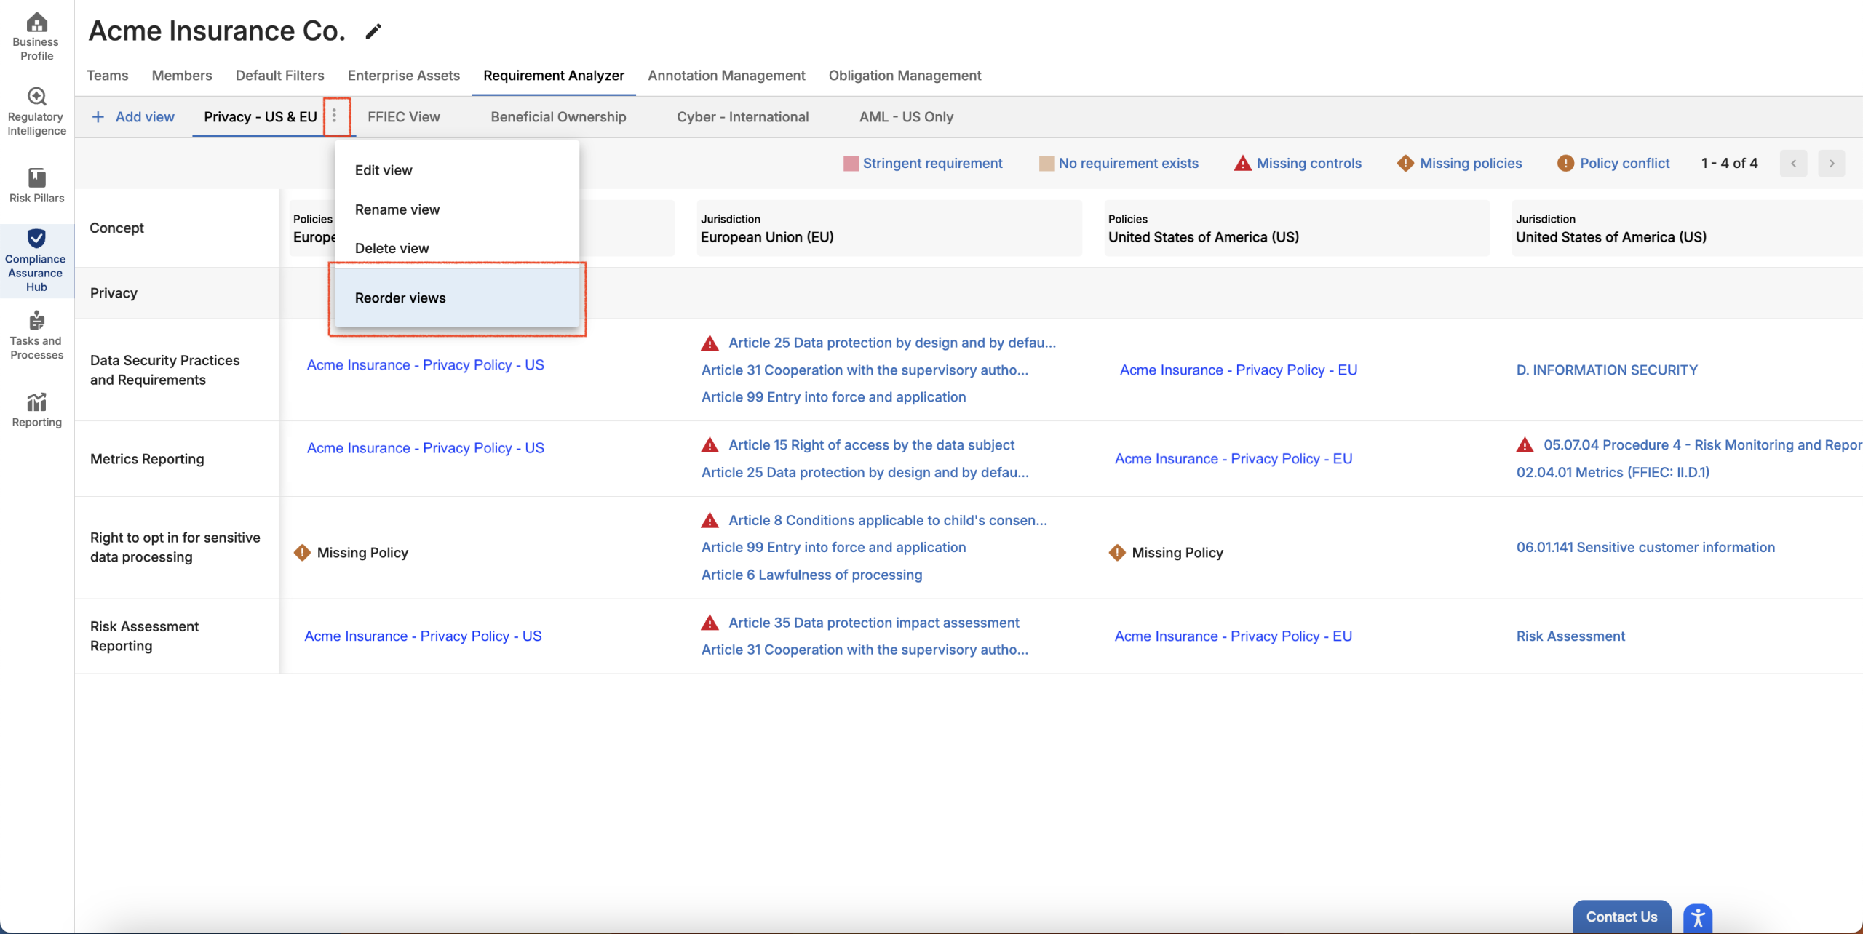The height and width of the screenshot is (934, 1863).
Task: Open the Risk Assessment link in the US jurisdiction column
Action: [1570, 636]
